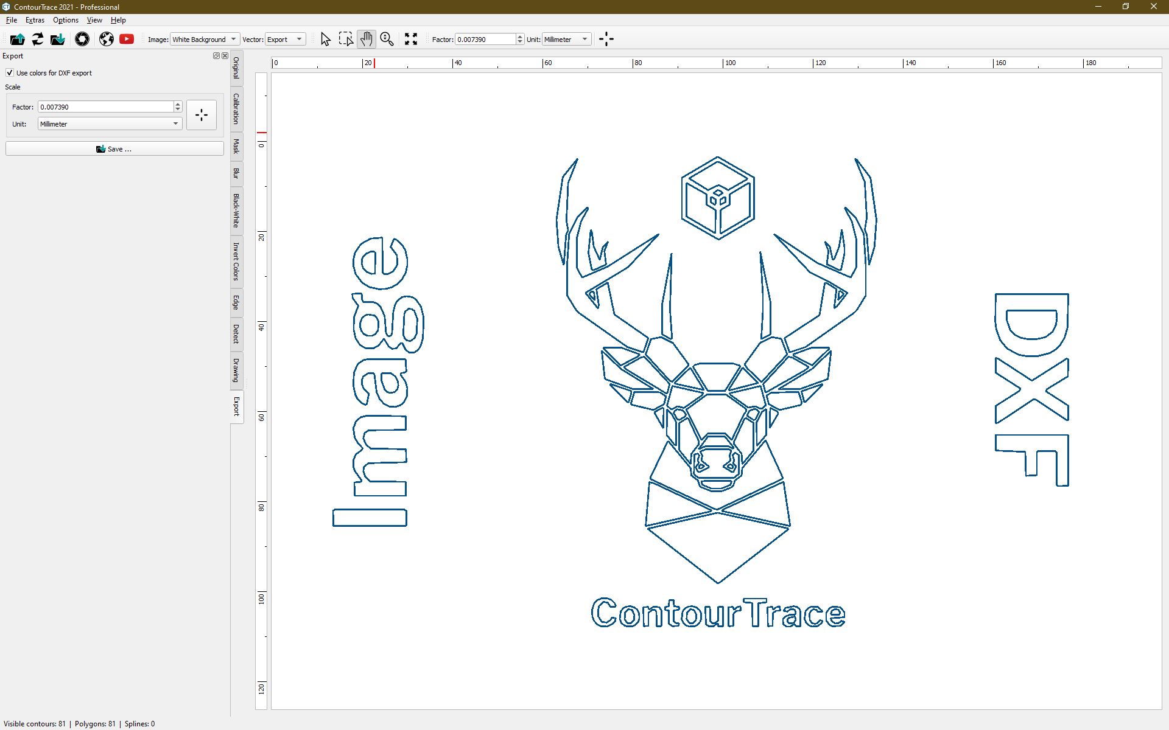Toggle Use colors for DXF export

9,72
